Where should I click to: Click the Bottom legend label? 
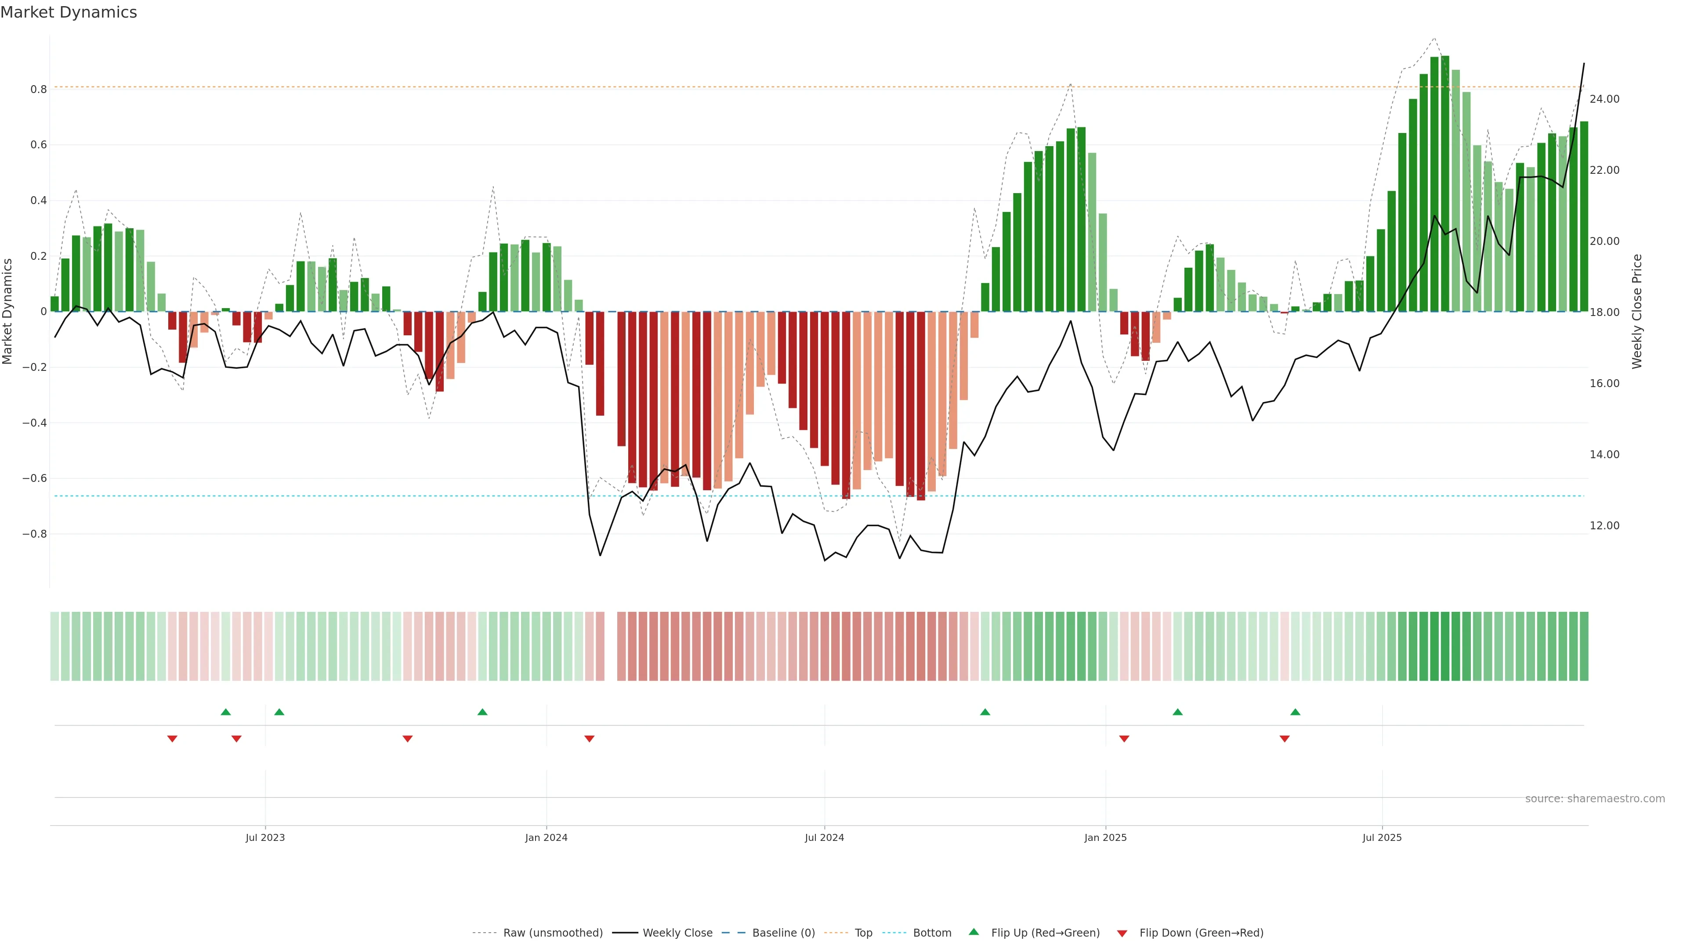click(x=932, y=933)
